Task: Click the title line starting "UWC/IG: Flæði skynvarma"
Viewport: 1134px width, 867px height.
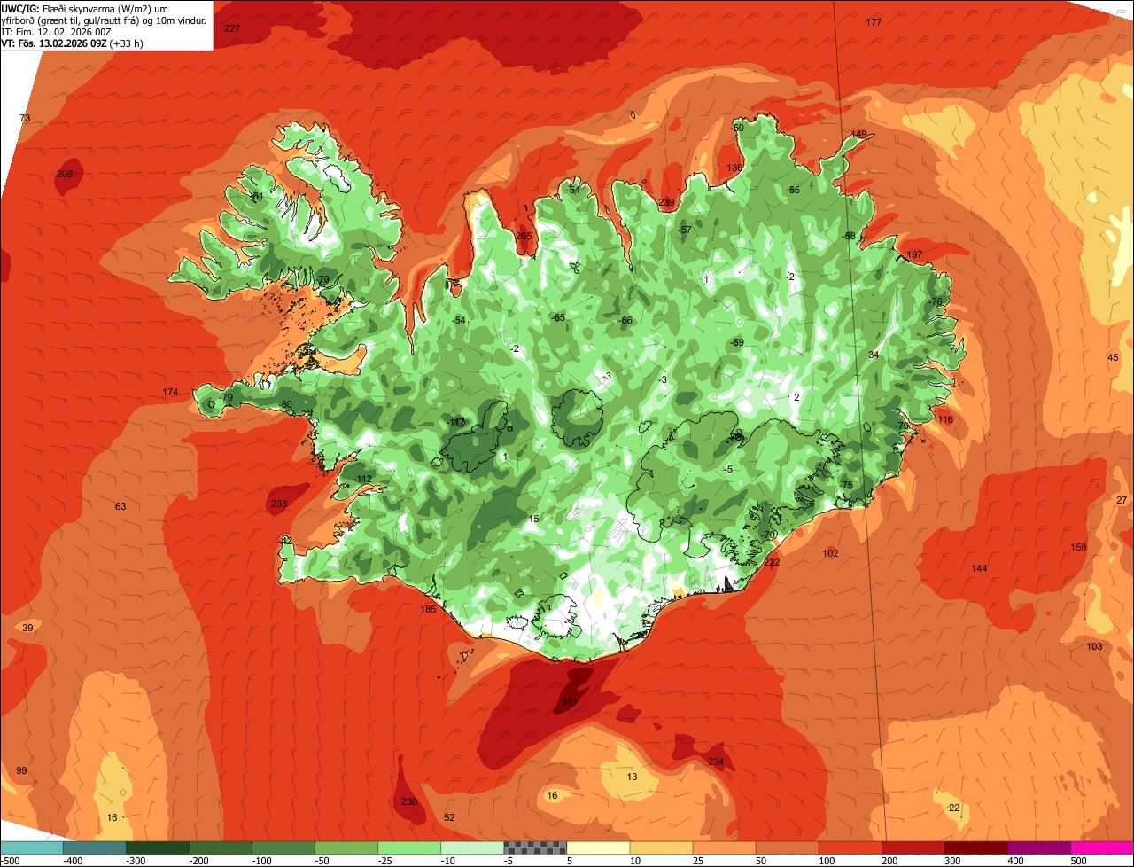Action: [85, 8]
